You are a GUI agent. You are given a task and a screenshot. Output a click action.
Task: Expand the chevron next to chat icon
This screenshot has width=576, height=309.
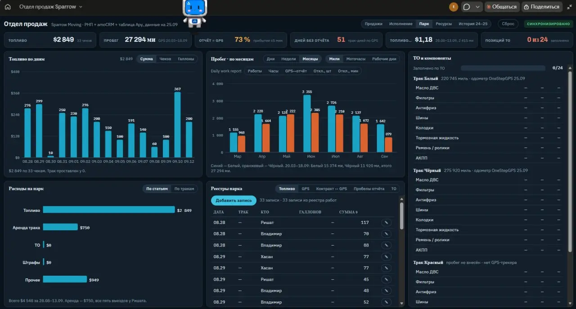coord(478,7)
